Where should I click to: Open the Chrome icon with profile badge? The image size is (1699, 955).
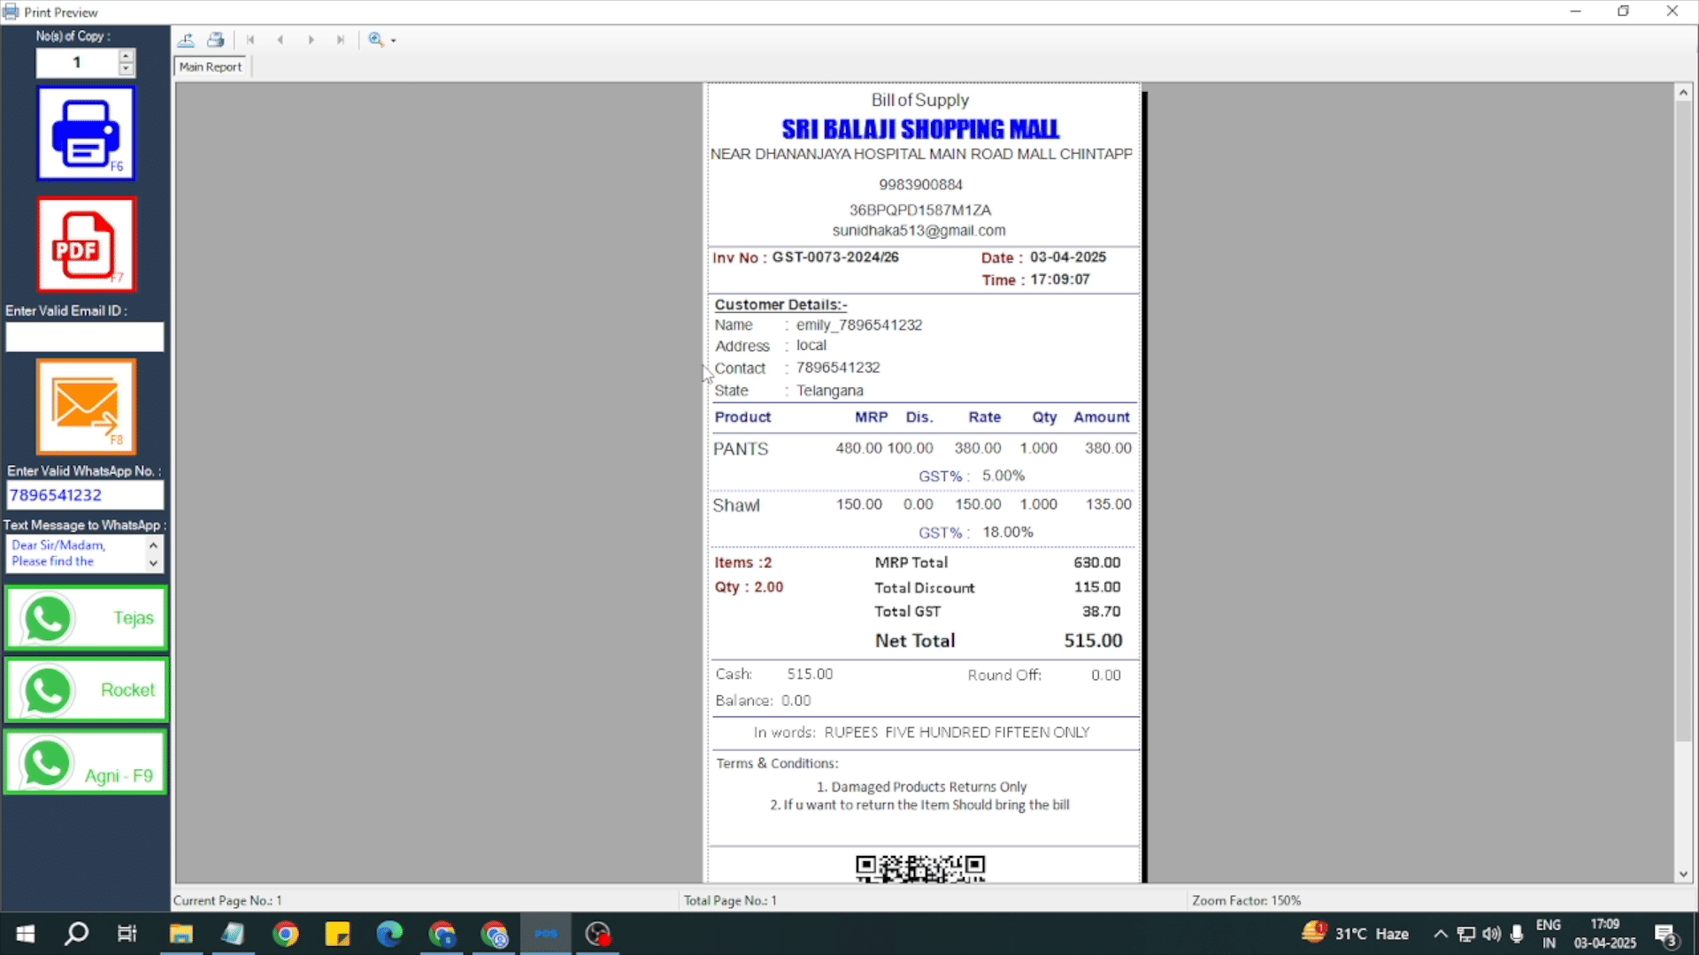(494, 934)
